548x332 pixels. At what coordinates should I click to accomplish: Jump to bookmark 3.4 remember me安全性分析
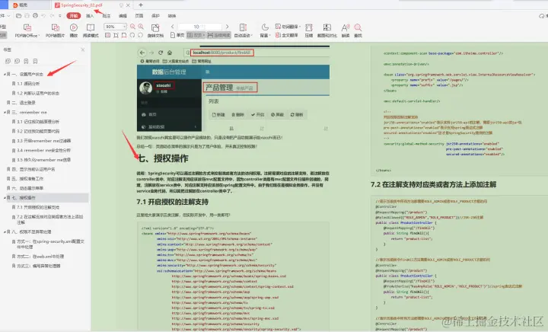click(x=43, y=150)
